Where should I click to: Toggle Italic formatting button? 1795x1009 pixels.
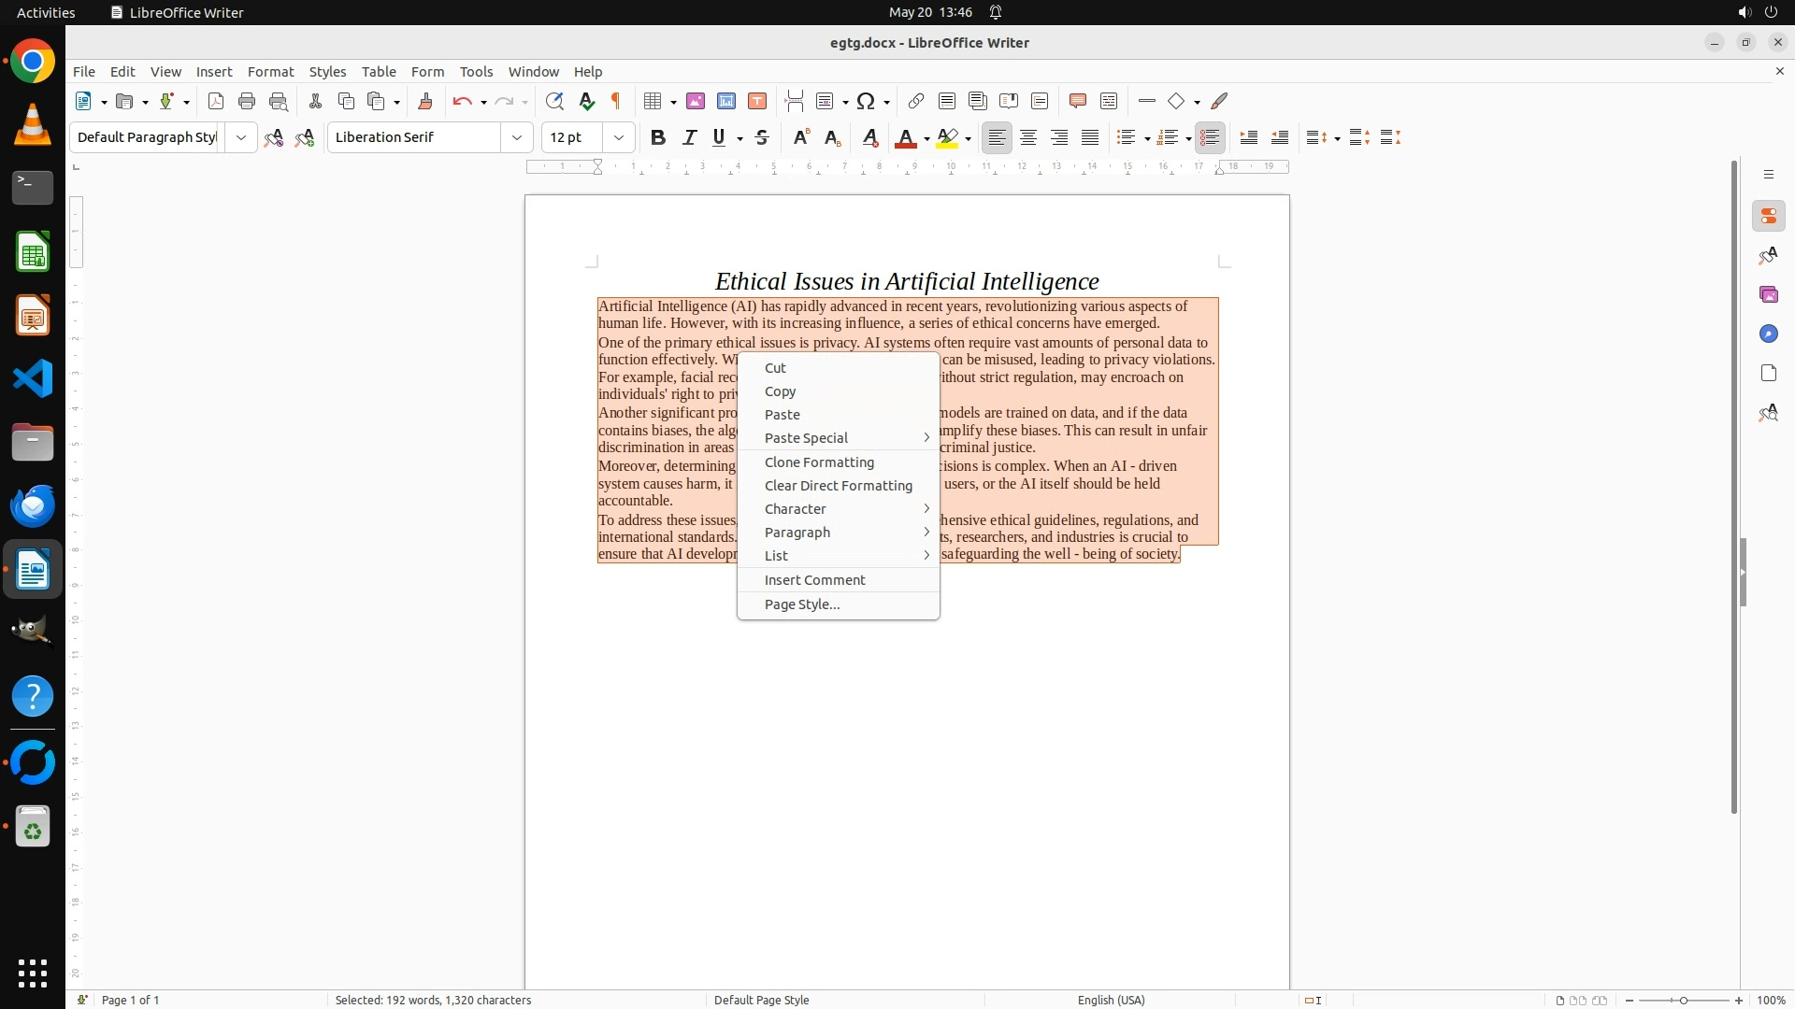click(x=689, y=138)
